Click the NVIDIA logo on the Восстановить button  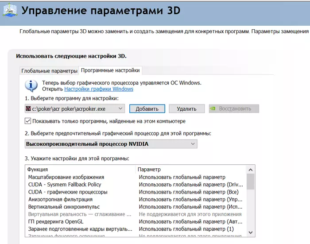point(213,108)
